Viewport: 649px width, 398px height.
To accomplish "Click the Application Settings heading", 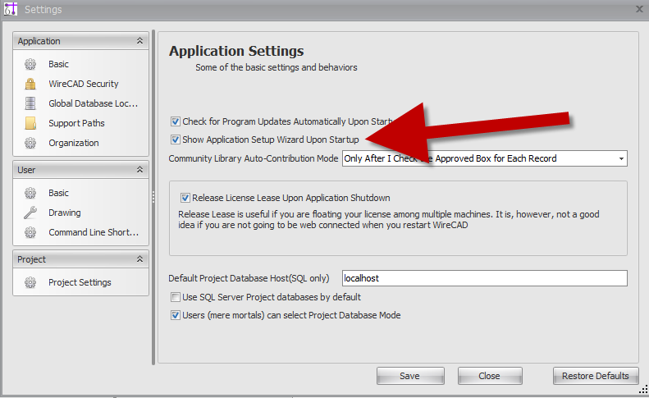I will coord(236,51).
